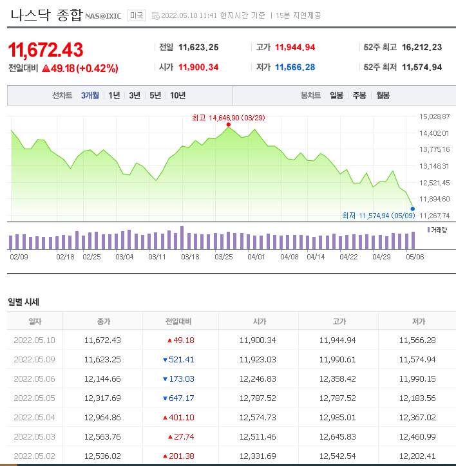456x466 pixels.
Task: Click the 고가 value 11,944.94 in summary
Action: 295,47
